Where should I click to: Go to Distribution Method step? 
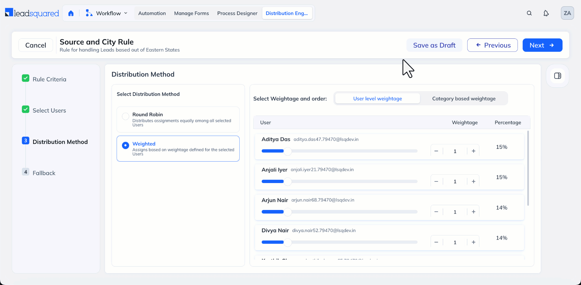point(60,142)
